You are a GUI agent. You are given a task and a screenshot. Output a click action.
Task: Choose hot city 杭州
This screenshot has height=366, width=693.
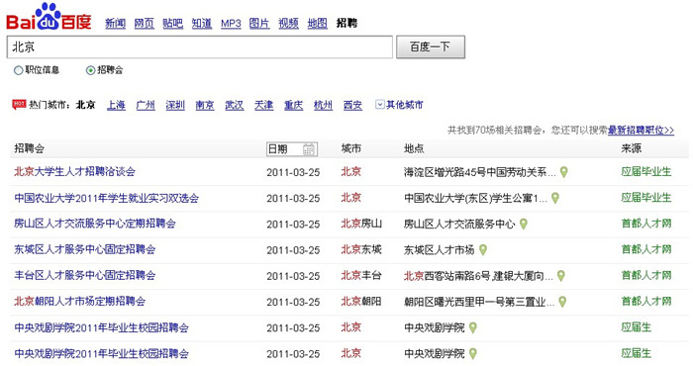coord(323,105)
